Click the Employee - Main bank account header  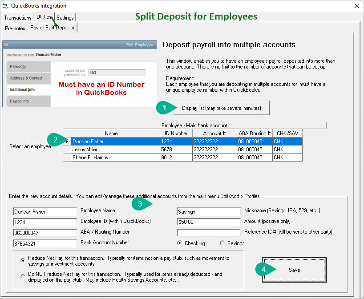(x=194, y=125)
